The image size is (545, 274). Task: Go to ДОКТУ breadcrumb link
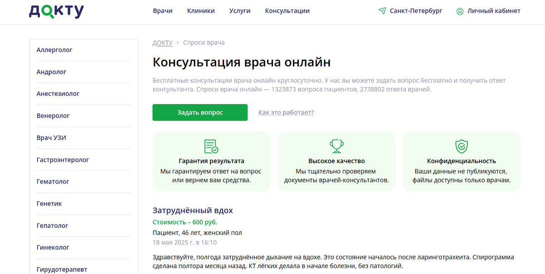pyautogui.click(x=163, y=43)
